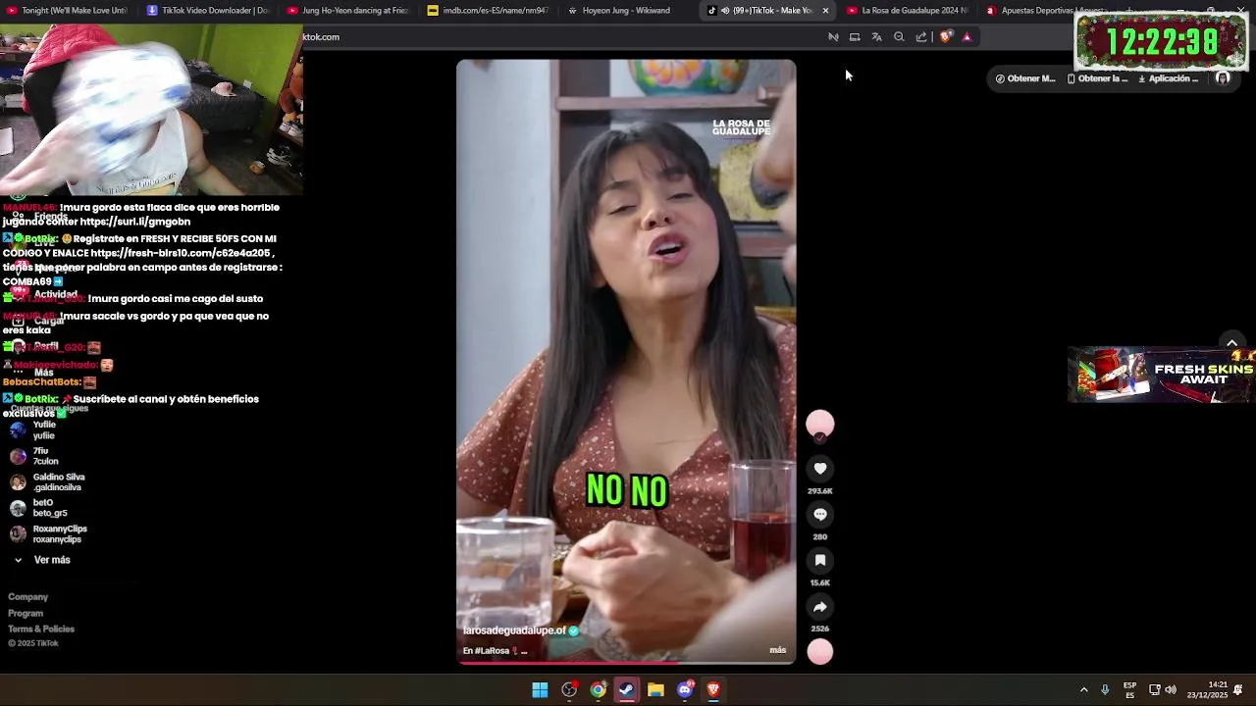
Task: Click the share page icon in address bar
Action: click(921, 37)
